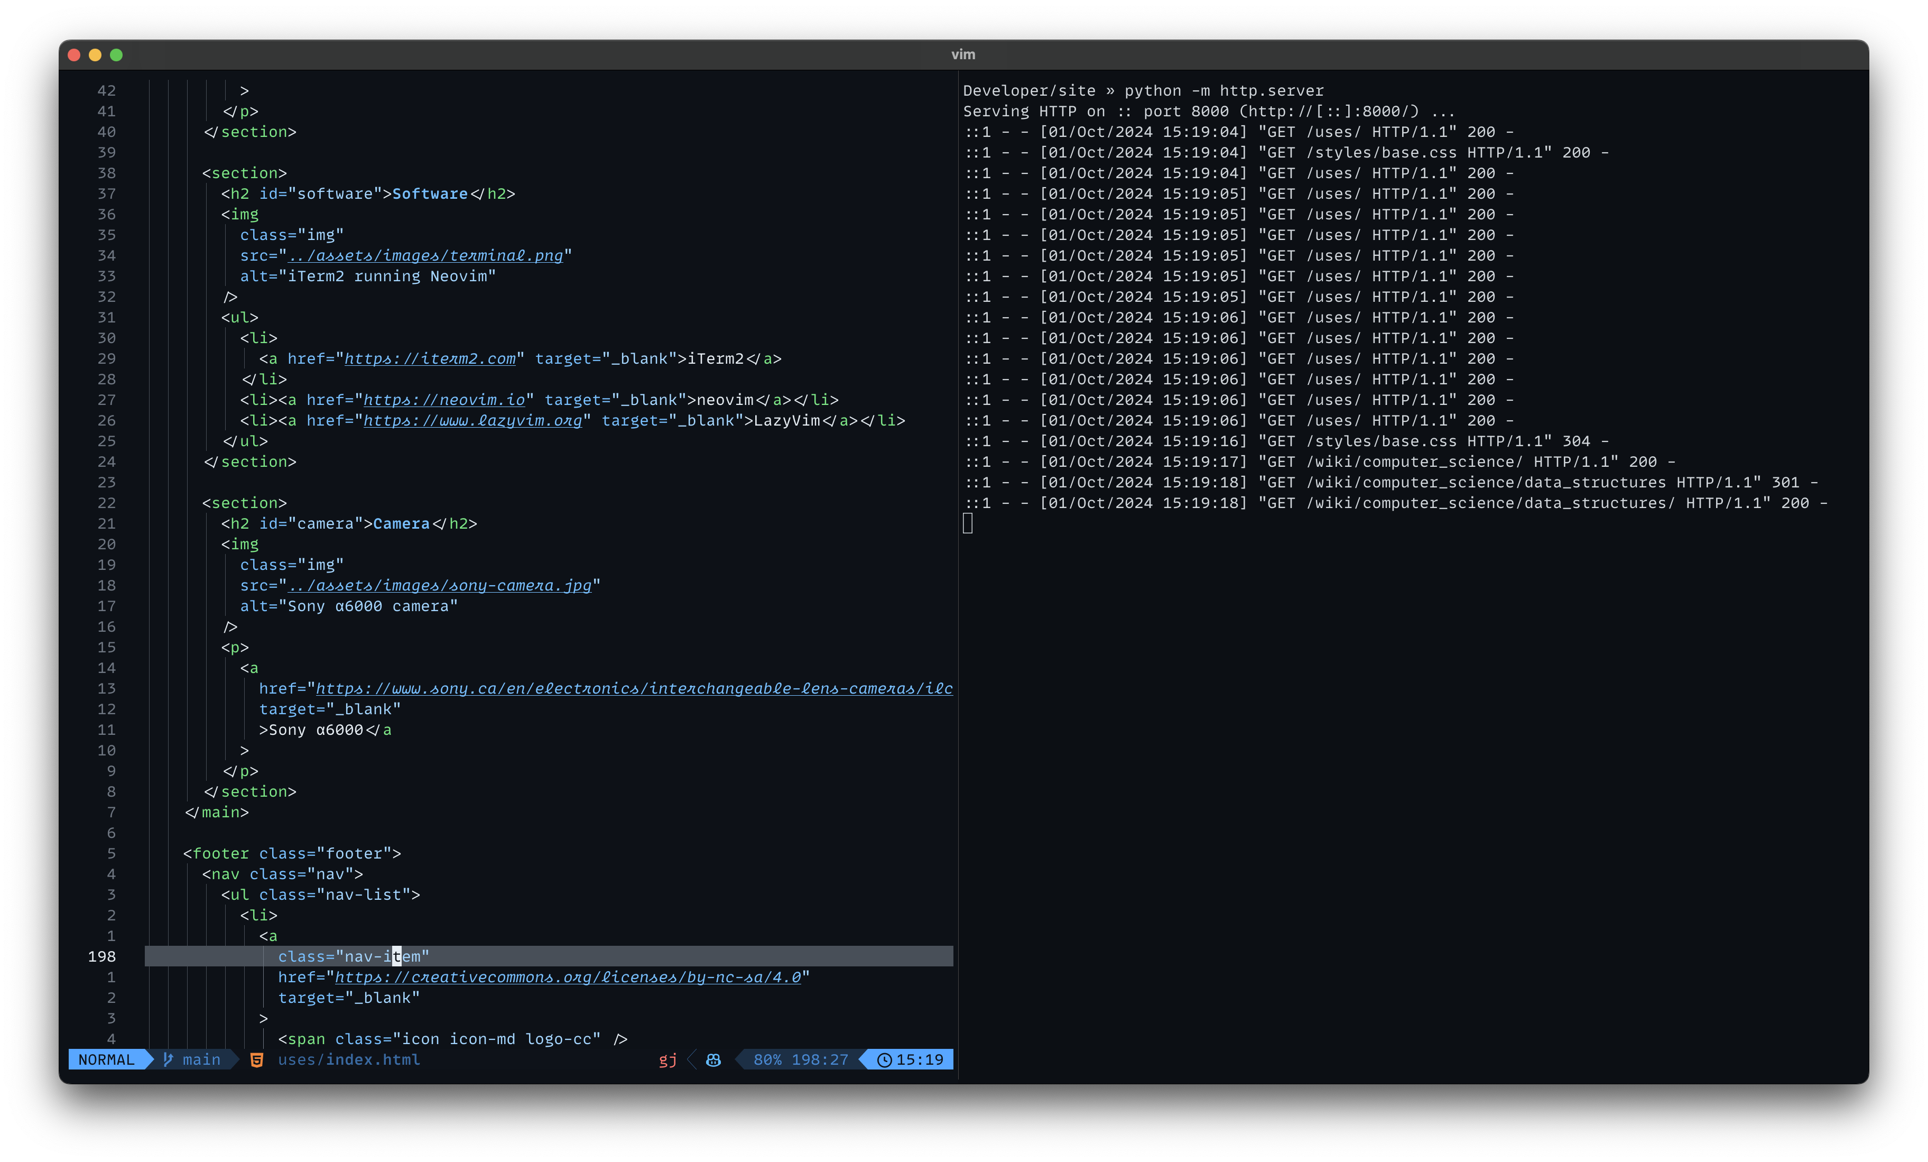Click the clock icon next to 15:19
Screen dimensions: 1928x1162
(x=884, y=1059)
